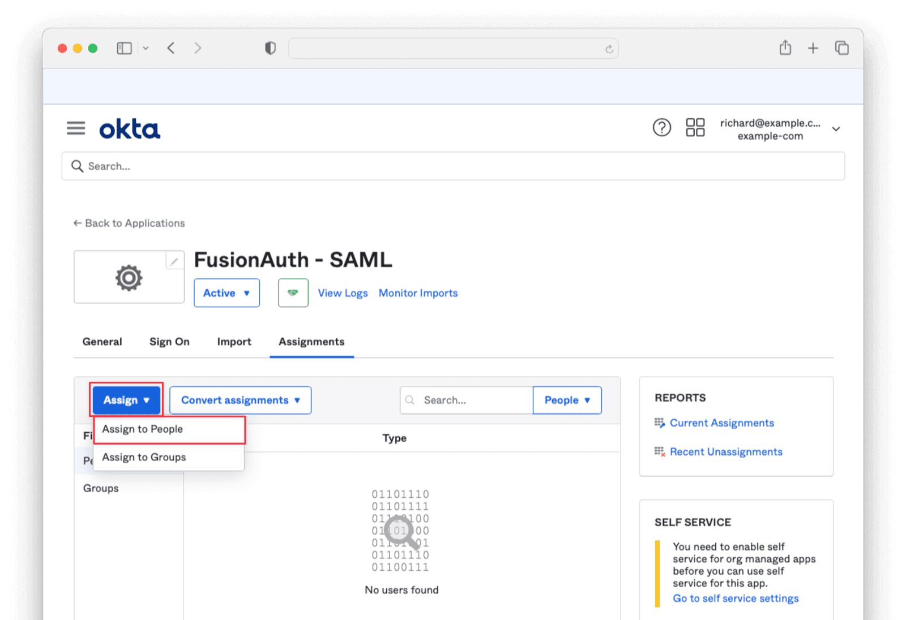Image resolution: width=906 pixels, height=620 pixels.
Task: Select the Groups filter in sidebar
Action: tap(101, 488)
